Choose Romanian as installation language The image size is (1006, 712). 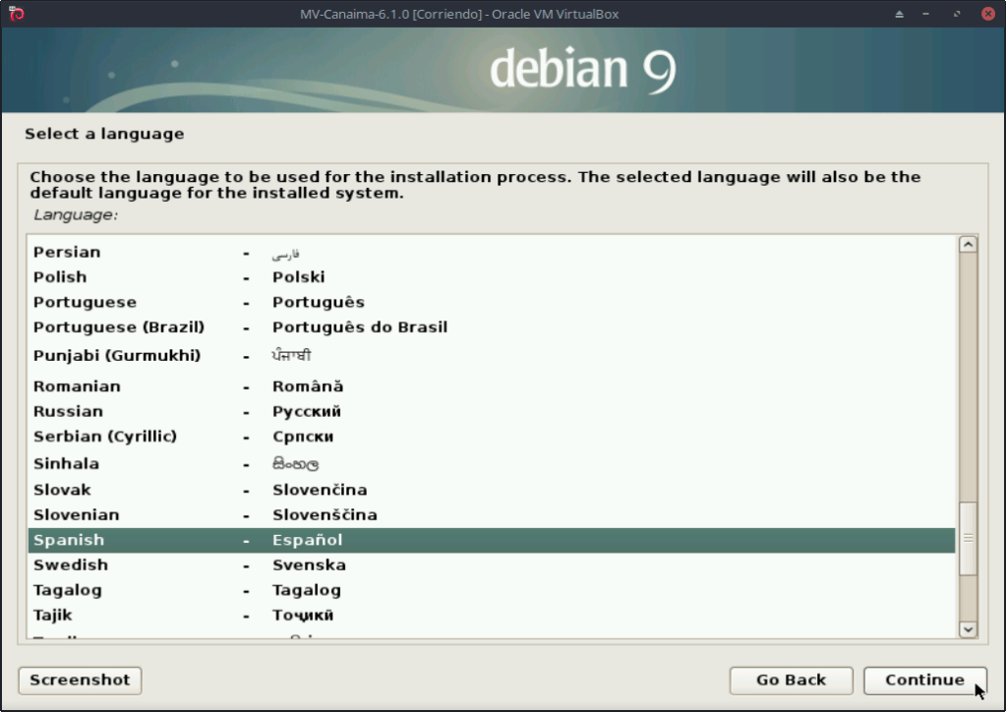pyautogui.click(x=77, y=386)
